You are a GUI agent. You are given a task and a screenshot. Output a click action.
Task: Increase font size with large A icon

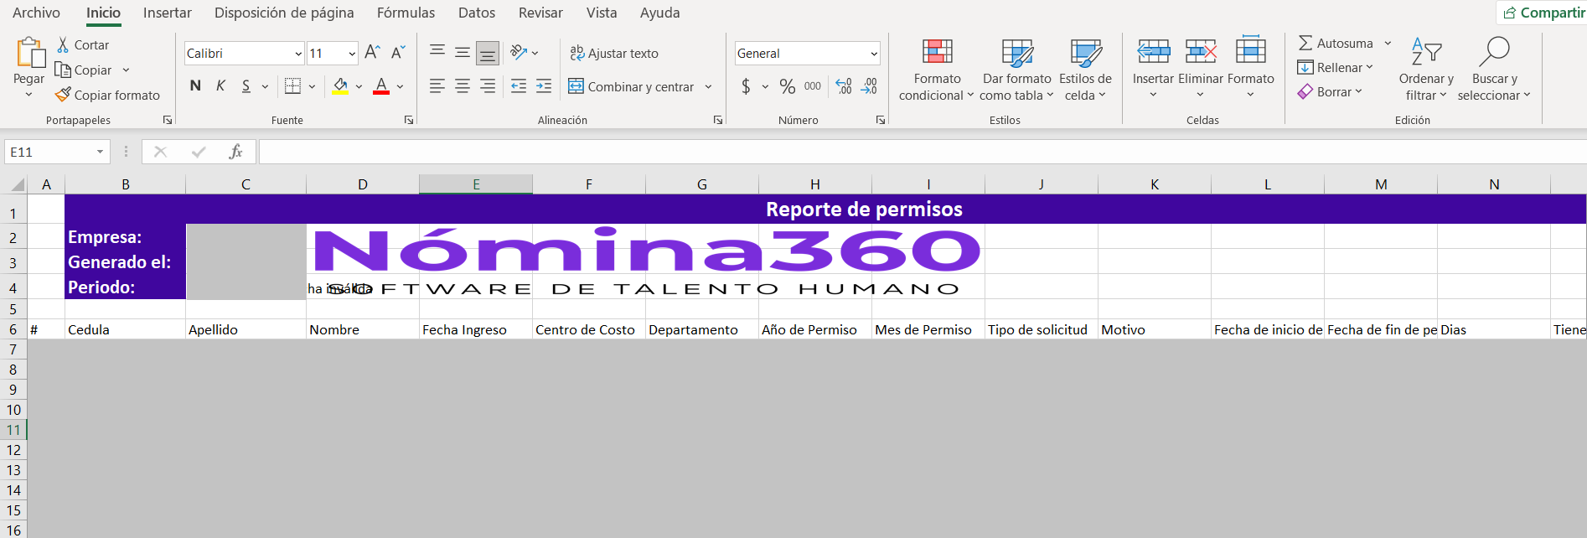(x=373, y=53)
